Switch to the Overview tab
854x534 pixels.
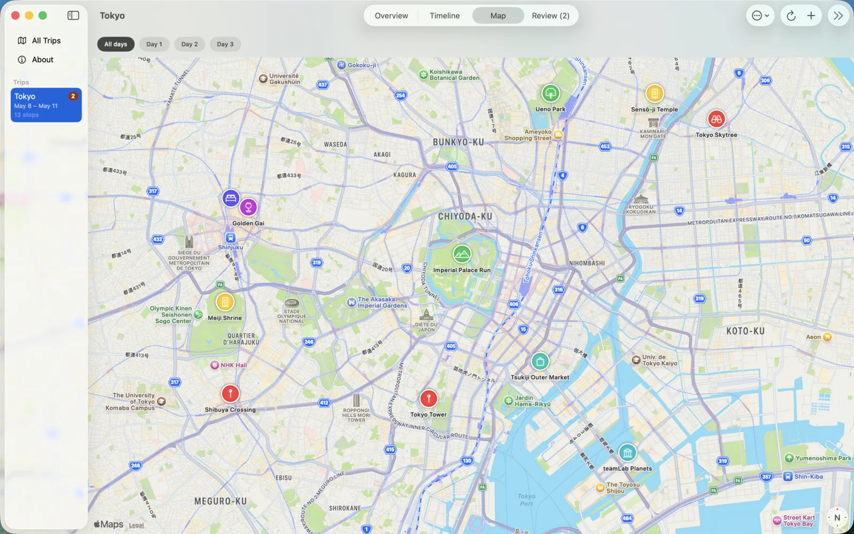(391, 15)
